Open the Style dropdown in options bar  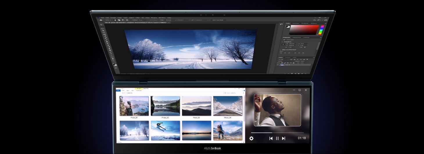[x=170, y=20]
